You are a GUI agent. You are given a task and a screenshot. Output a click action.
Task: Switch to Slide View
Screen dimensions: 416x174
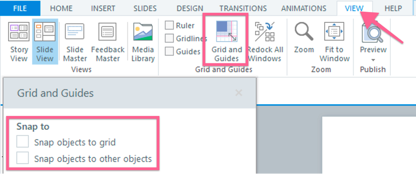45,42
